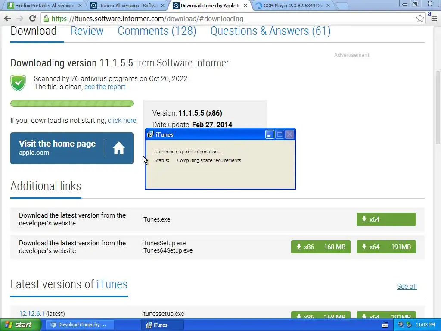Click the itunessetup.exe file name
441x331 pixels.
pyautogui.click(x=163, y=314)
